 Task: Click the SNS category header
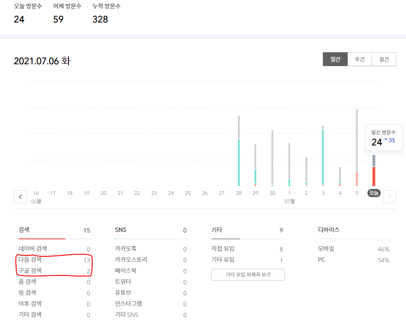point(151,230)
